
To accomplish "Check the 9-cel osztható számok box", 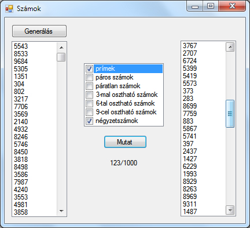I will click(x=89, y=112).
